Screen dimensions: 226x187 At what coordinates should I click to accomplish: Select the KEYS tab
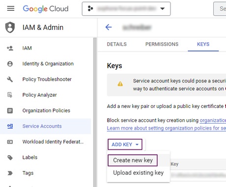pyautogui.click(x=203, y=44)
